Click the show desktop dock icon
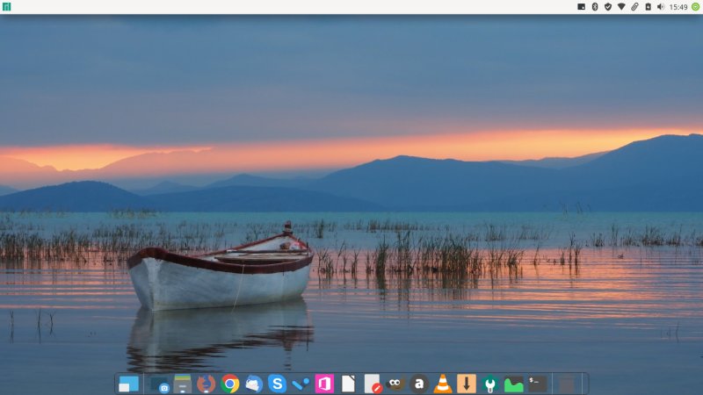 point(129,384)
